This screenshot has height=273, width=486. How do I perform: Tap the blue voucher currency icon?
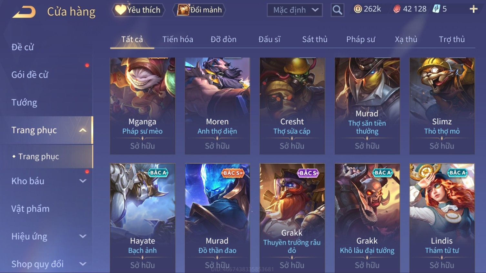(x=436, y=9)
